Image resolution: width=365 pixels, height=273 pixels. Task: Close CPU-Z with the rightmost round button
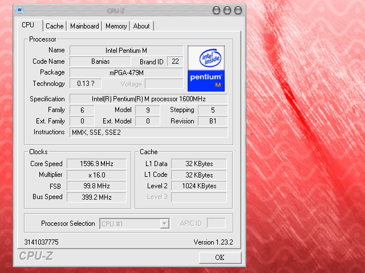238,10
